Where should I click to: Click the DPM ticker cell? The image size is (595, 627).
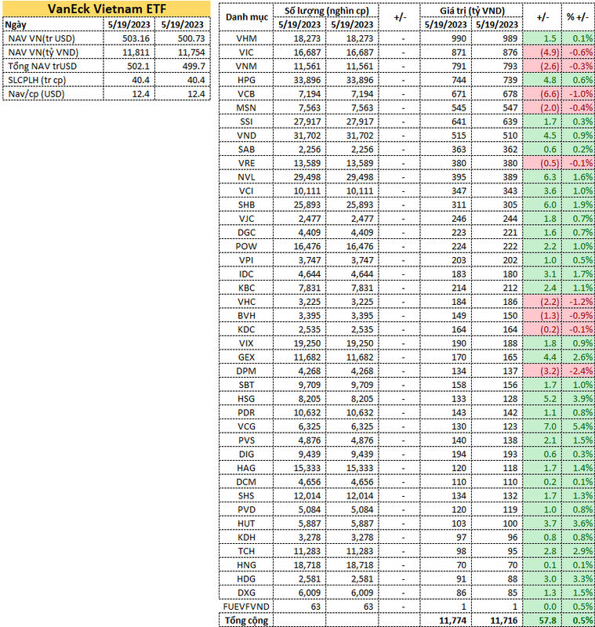[x=246, y=371]
